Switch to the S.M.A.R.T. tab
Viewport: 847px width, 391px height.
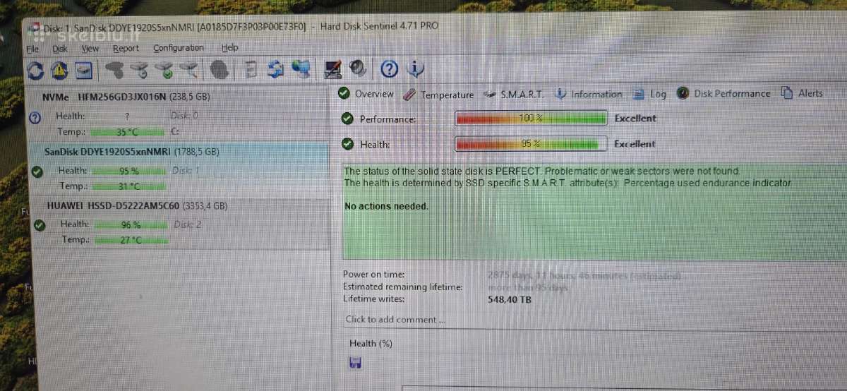(513, 94)
